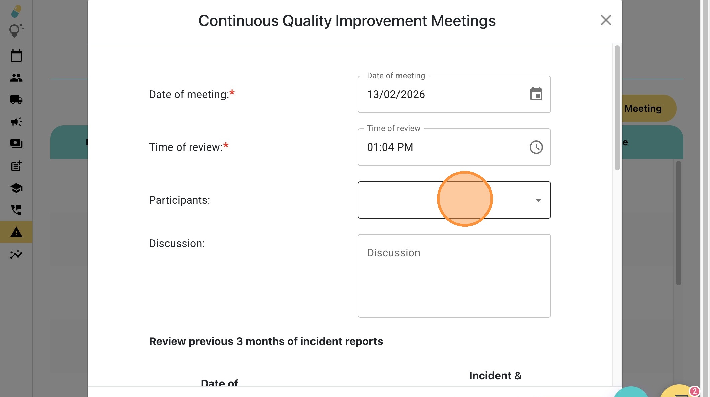710x397 pixels.
Task: Close the Continuous Quality Improvement Meetings dialog
Action: tap(606, 20)
